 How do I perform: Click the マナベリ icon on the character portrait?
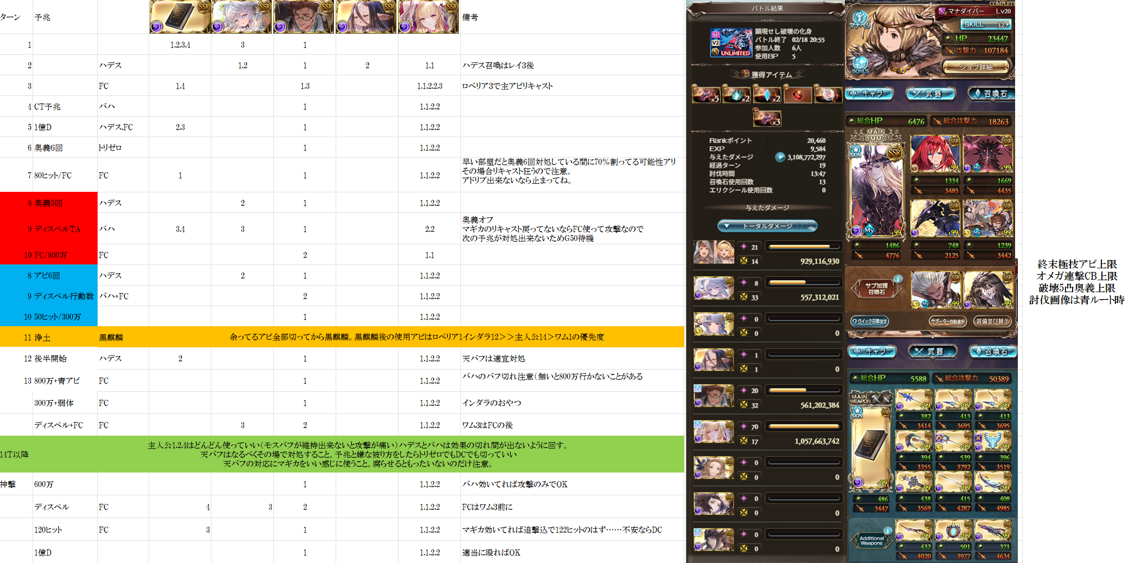[858, 20]
